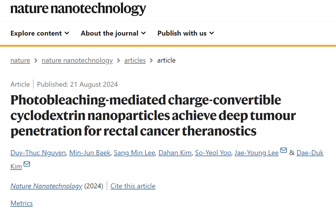This screenshot has height=211, width=336.
Task: Open the Metrics link
Action: click(x=22, y=203)
